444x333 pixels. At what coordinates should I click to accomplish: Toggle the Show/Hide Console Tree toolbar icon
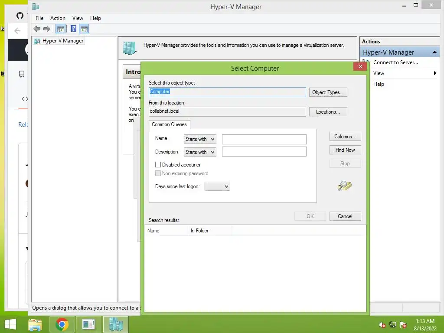tap(60, 29)
